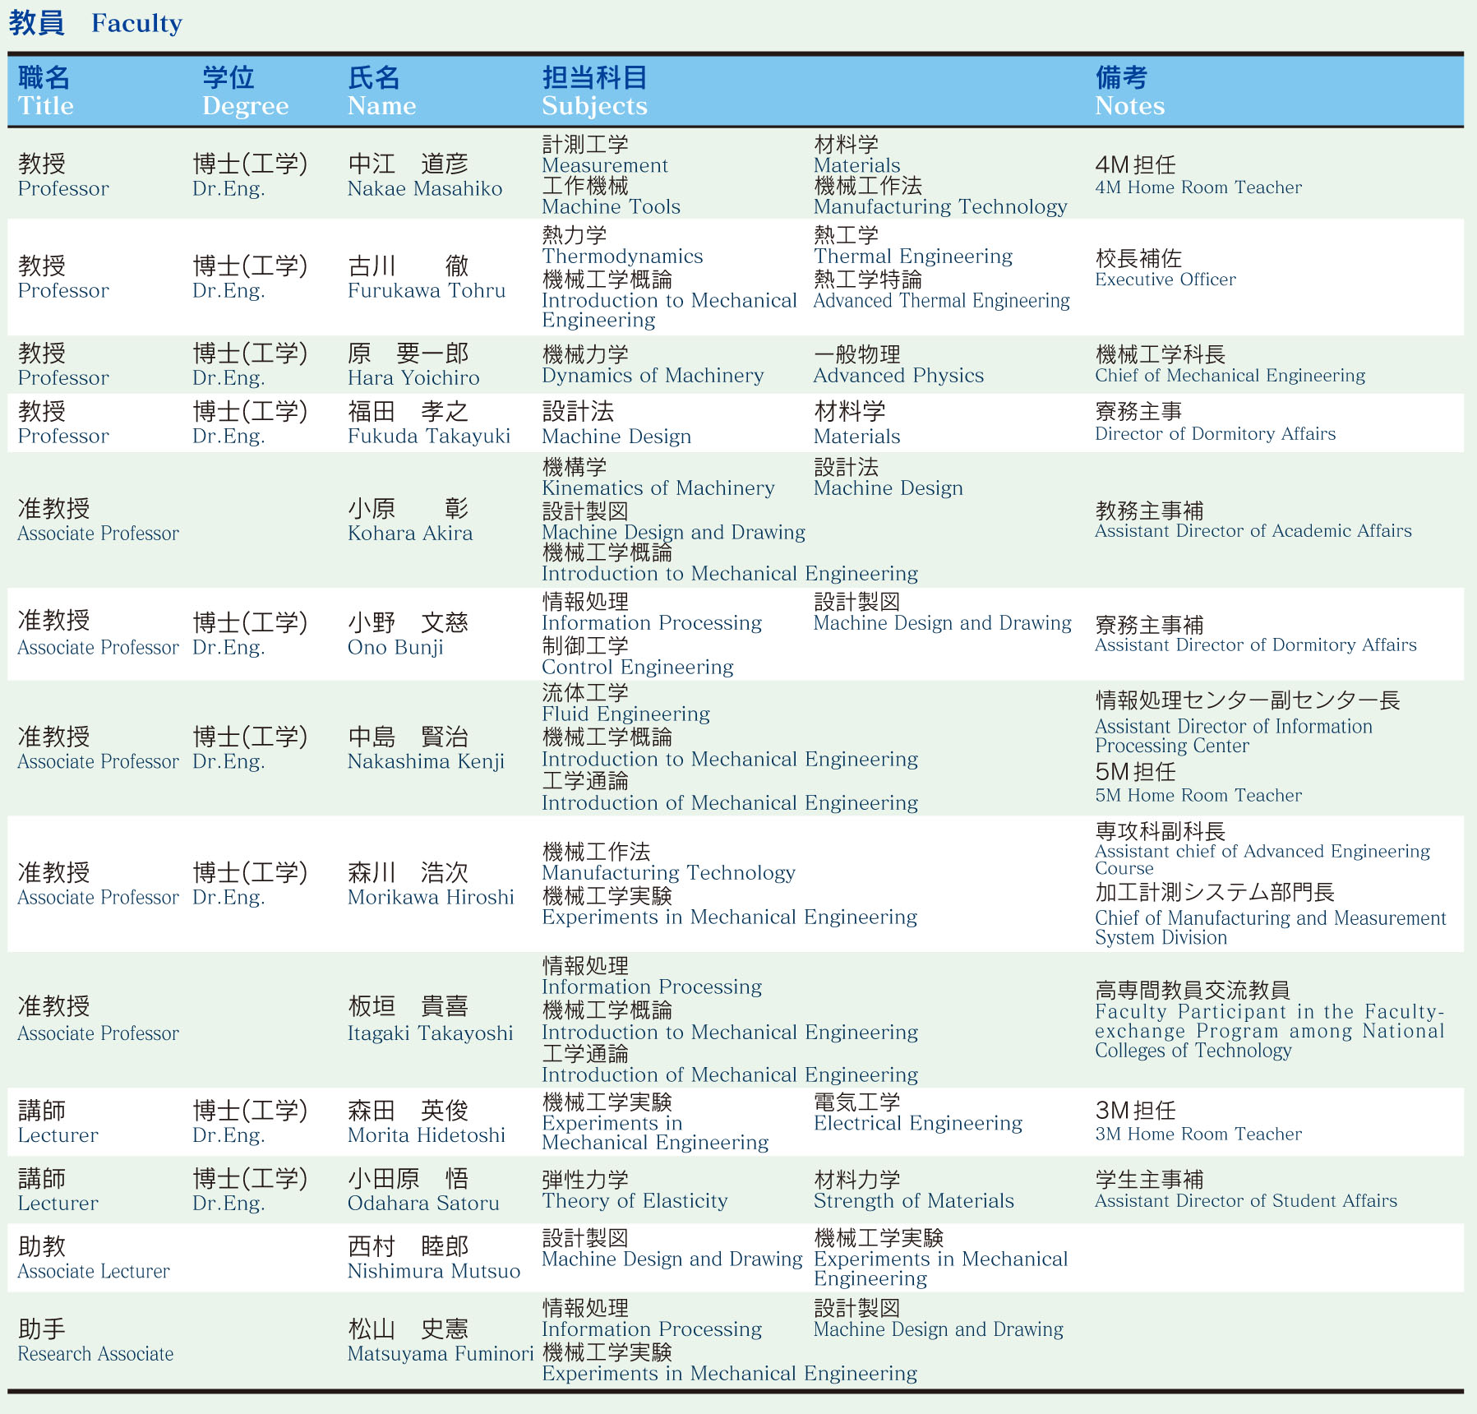Click 'Assistant Director of Academic Affairs' note

coord(1253,531)
